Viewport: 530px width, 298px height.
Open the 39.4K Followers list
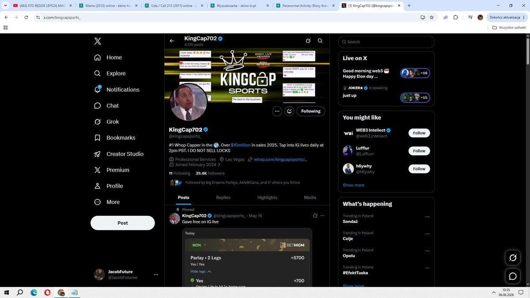click(210, 174)
